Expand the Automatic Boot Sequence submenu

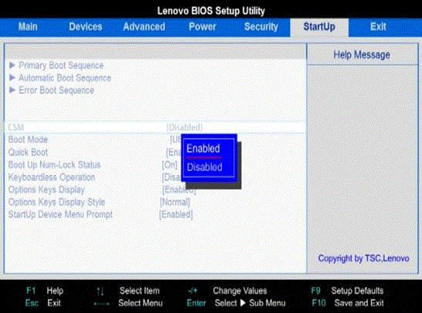click(65, 78)
